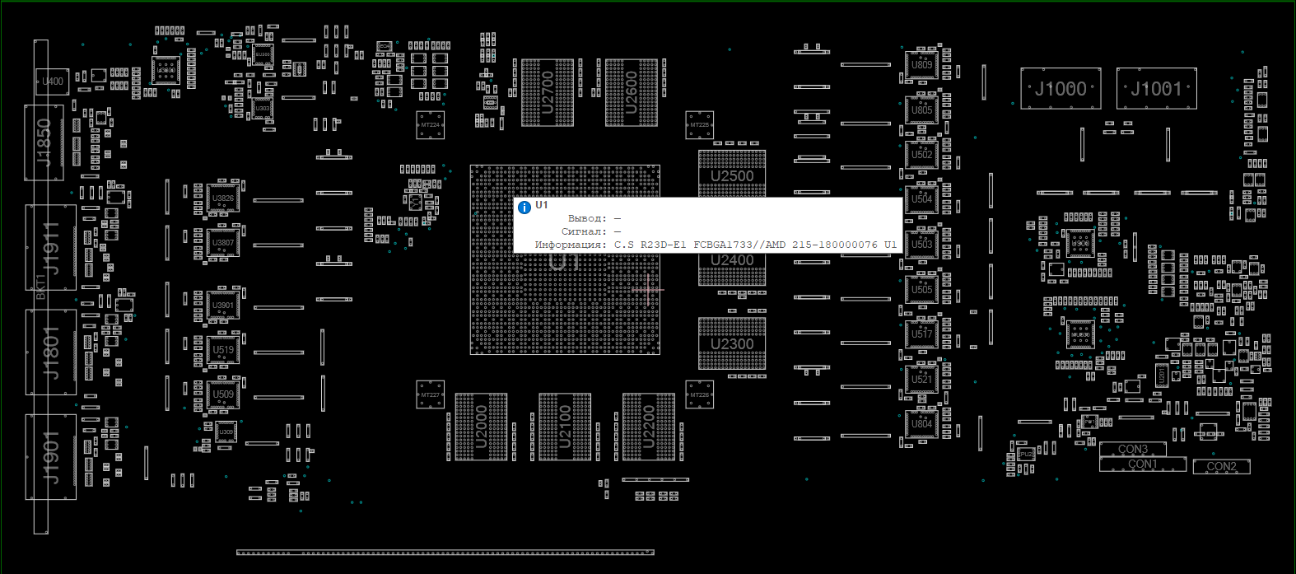The image size is (1296, 574).
Task: Select memory chip U2700 on the board
Action: point(548,92)
